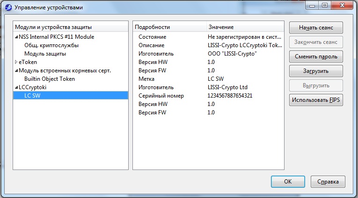Click the Описание detail row label
The width and height of the screenshot is (358, 198).
tap(151, 45)
